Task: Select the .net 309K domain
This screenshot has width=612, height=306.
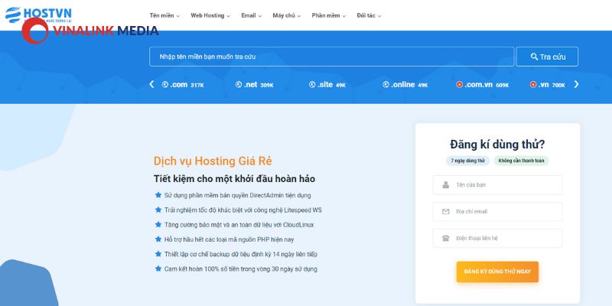Action: pyautogui.click(x=255, y=84)
